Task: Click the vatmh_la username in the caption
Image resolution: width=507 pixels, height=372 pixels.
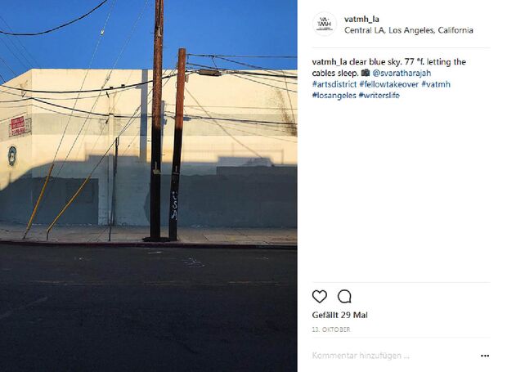Action: point(330,62)
